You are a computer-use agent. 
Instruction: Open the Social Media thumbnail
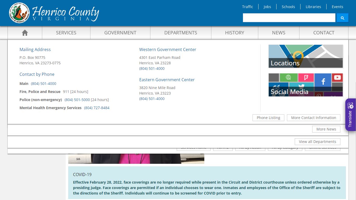(x=306, y=85)
